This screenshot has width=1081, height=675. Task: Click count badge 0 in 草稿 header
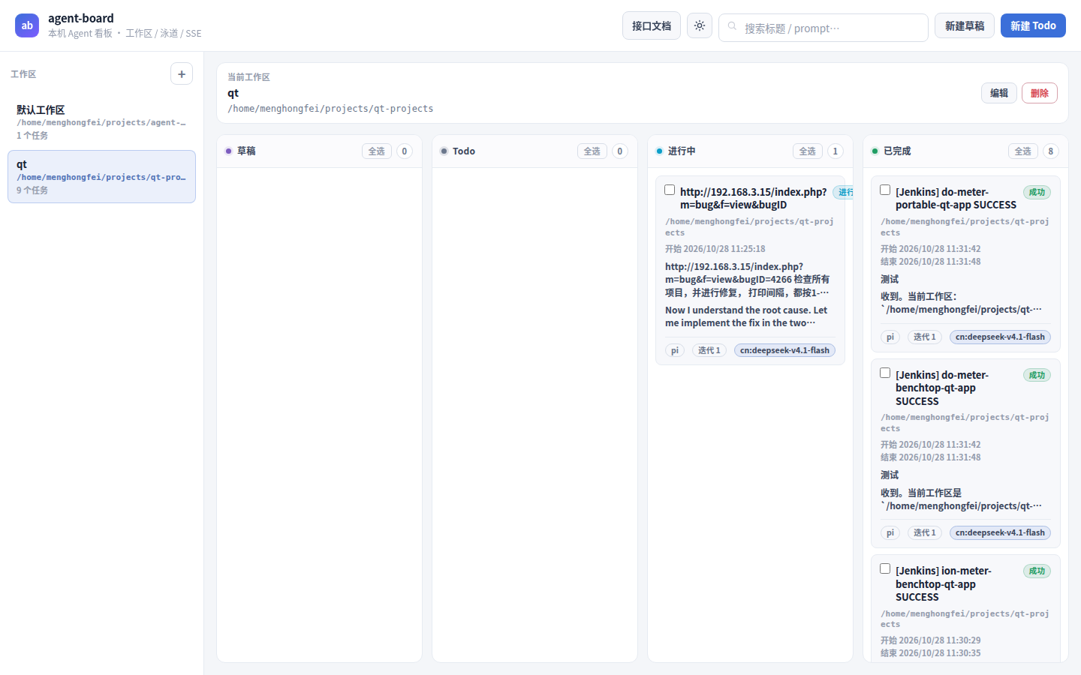coord(404,151)
